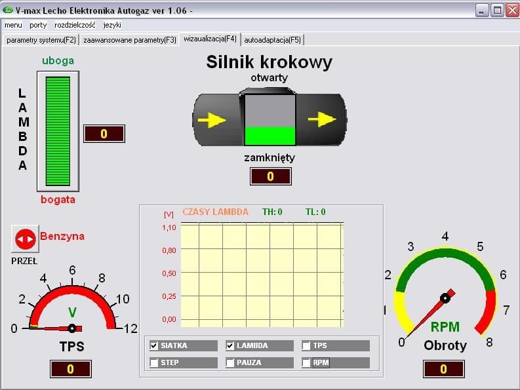This screenshot has width=520, height=390.
Task: Click the Benzyna fuel switch icon
Action: coord(25,239)
